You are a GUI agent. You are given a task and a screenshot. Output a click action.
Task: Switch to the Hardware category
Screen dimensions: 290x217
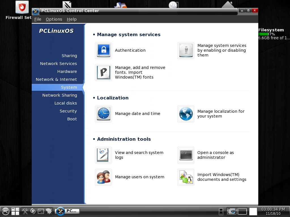point(67,71)
